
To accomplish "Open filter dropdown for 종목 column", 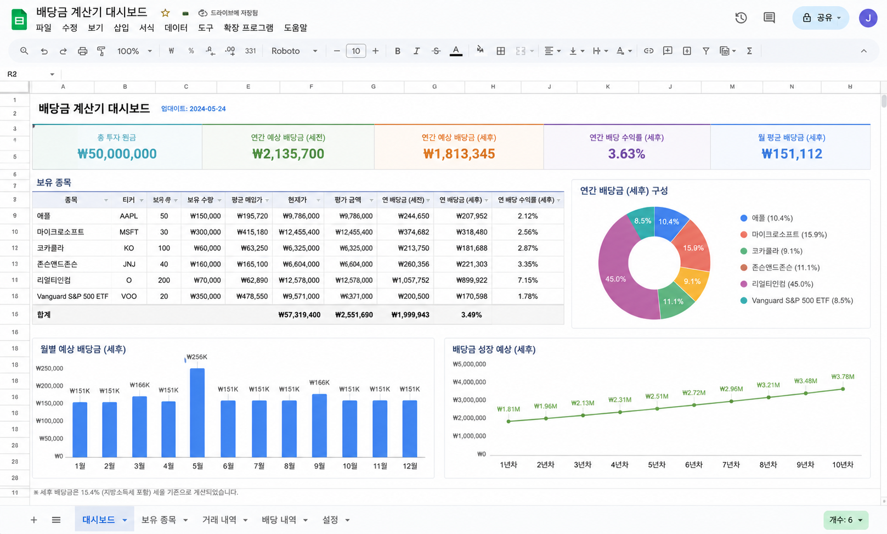I will click(106, 200).
